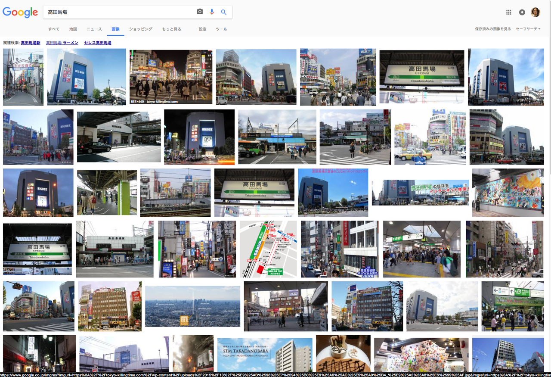Open the fourth-row station sign thumbnail

(x=37, y=249)
